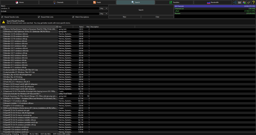
Task: Click sditfyr75re9756di6 user cell
Action: [65, 94]
